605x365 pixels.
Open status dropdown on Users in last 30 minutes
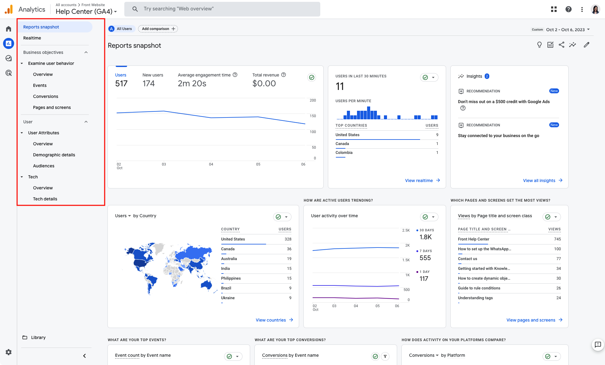point(429,77)
